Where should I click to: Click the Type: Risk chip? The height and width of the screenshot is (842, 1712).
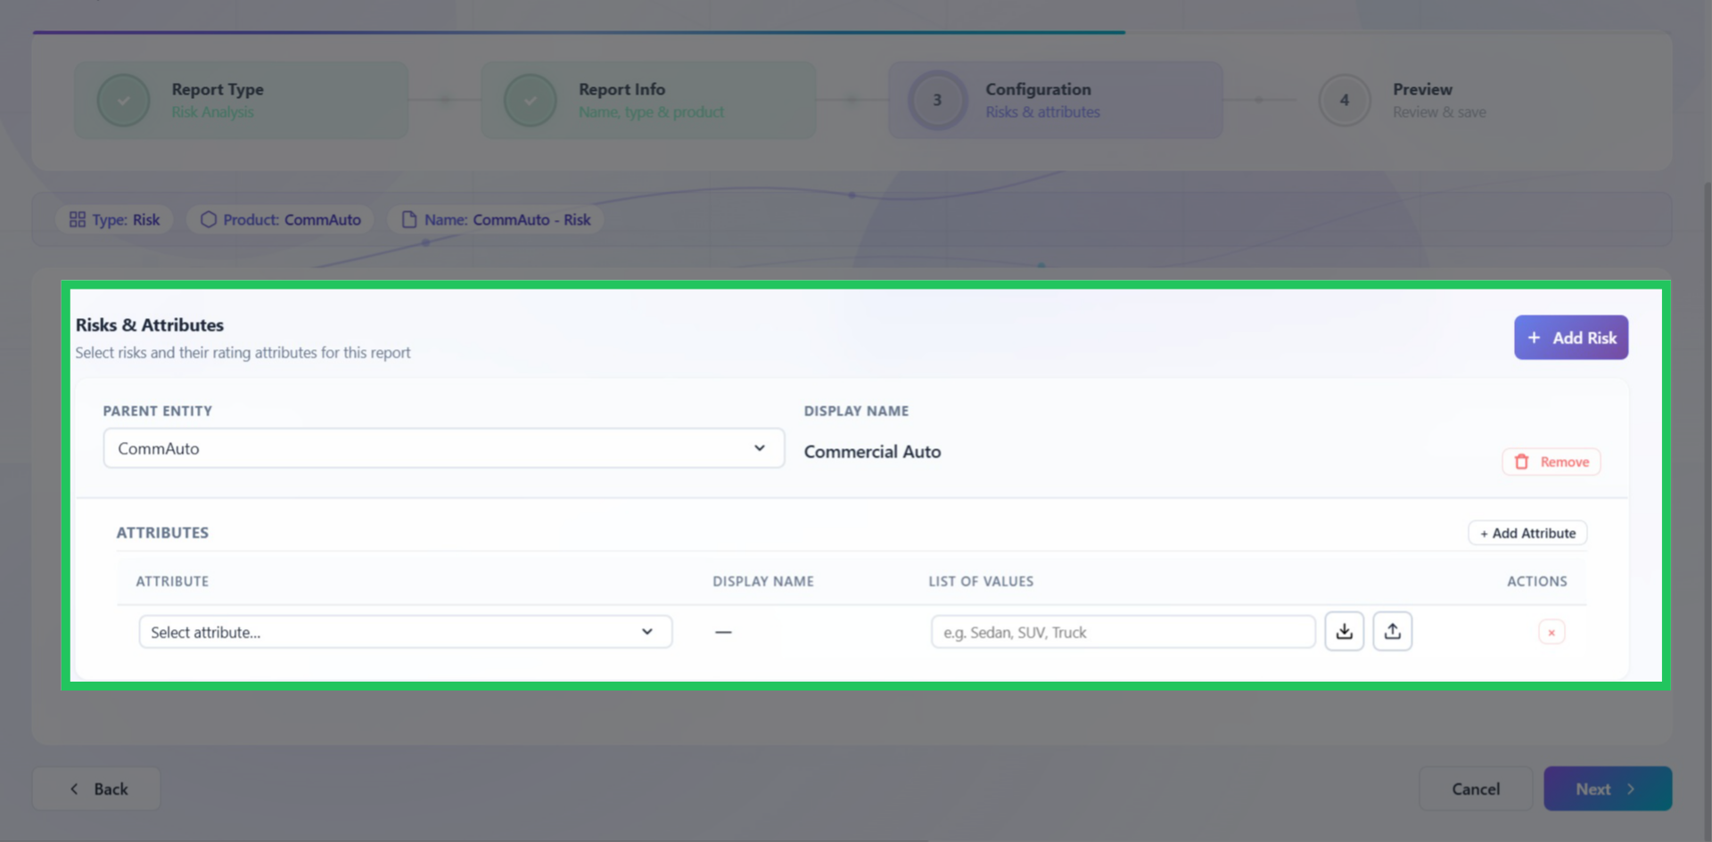coord(114,219)
